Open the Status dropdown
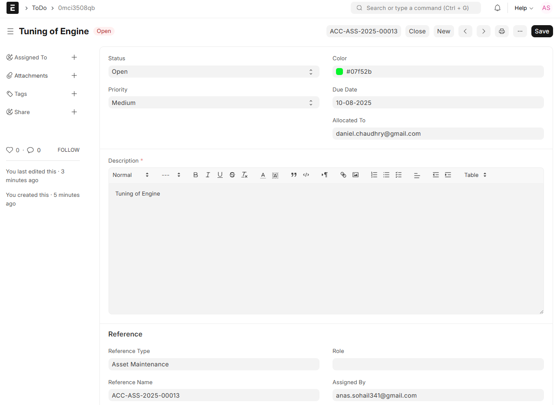This screenshot has width=560, height=405. [214, 72]
